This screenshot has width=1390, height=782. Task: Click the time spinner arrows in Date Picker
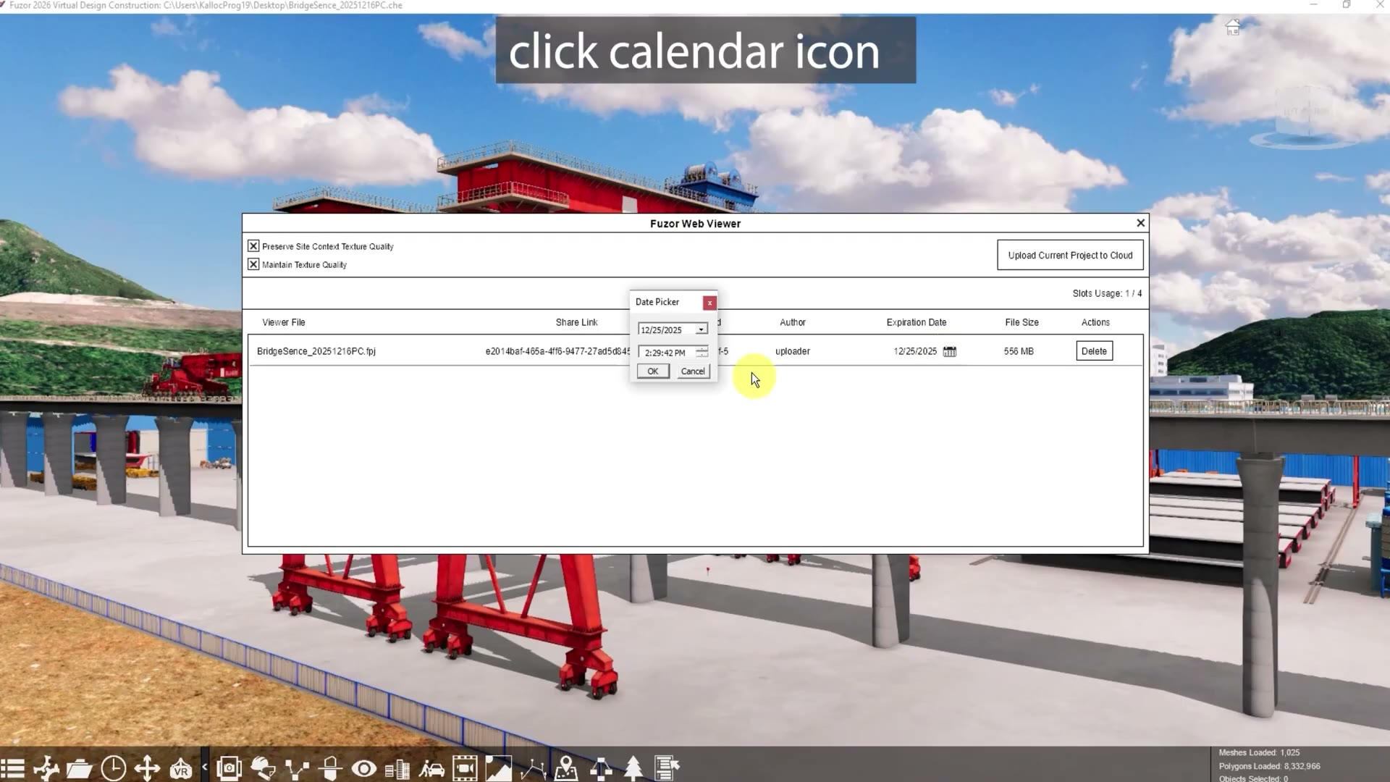point(702,352)
